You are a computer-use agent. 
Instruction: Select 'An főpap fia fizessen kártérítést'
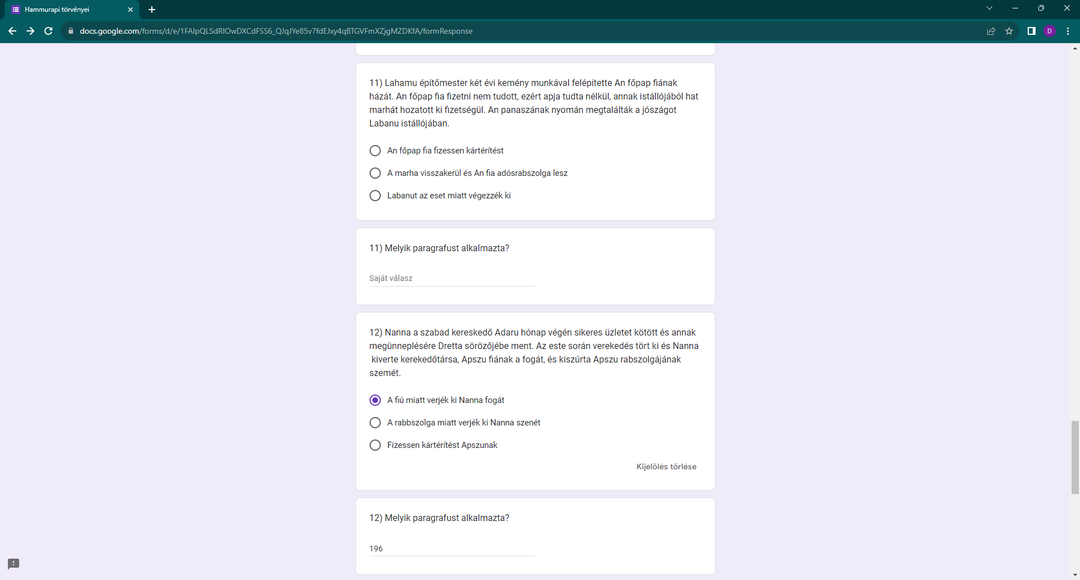pyautogui.click(x=375, y=151)
